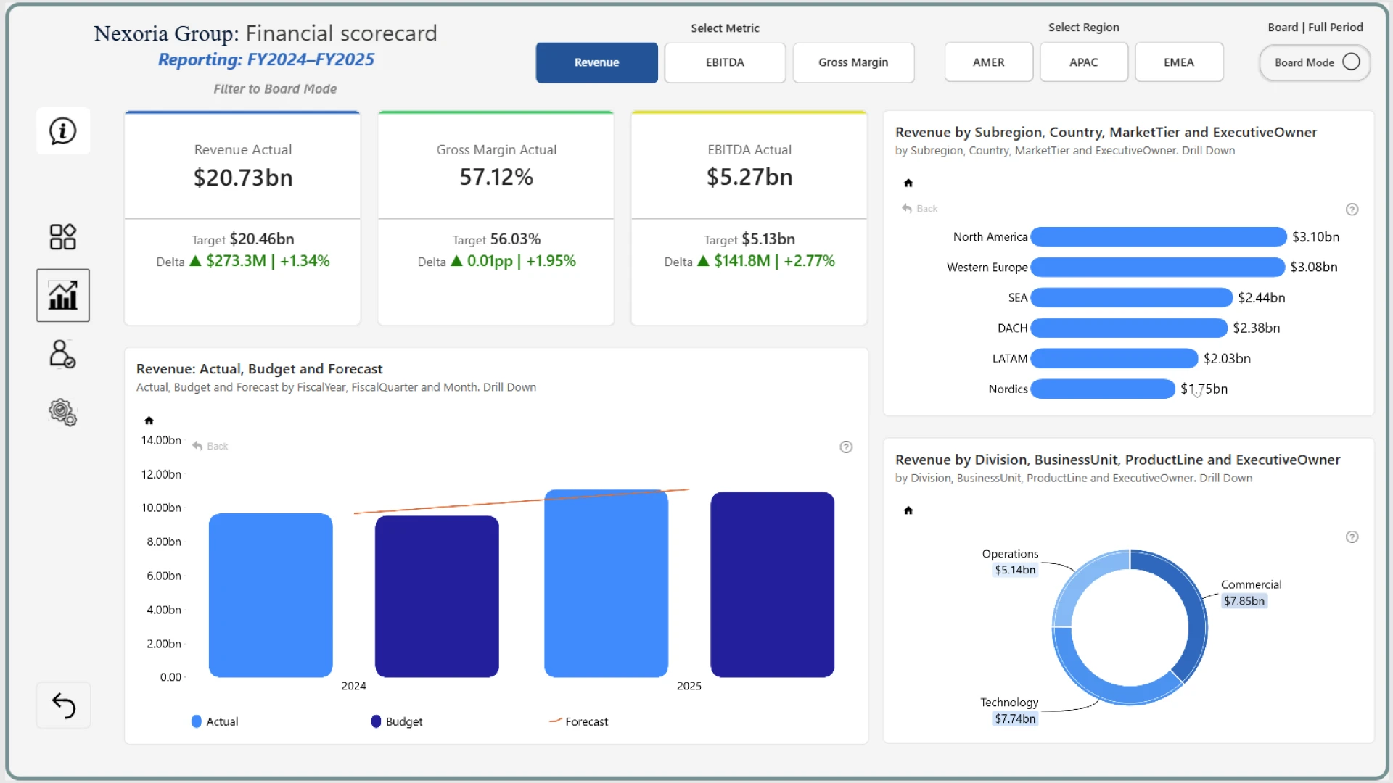Open the user approval sidebar icon
This screenshot has height=783, width=1393.
coord(63,355)
